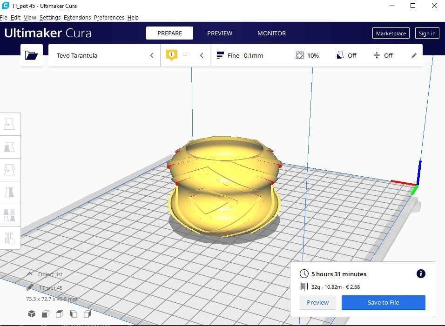The width and height of the screenshot is (445, 326).
Task: Open the View menu
Action: (x=30, y=18)
